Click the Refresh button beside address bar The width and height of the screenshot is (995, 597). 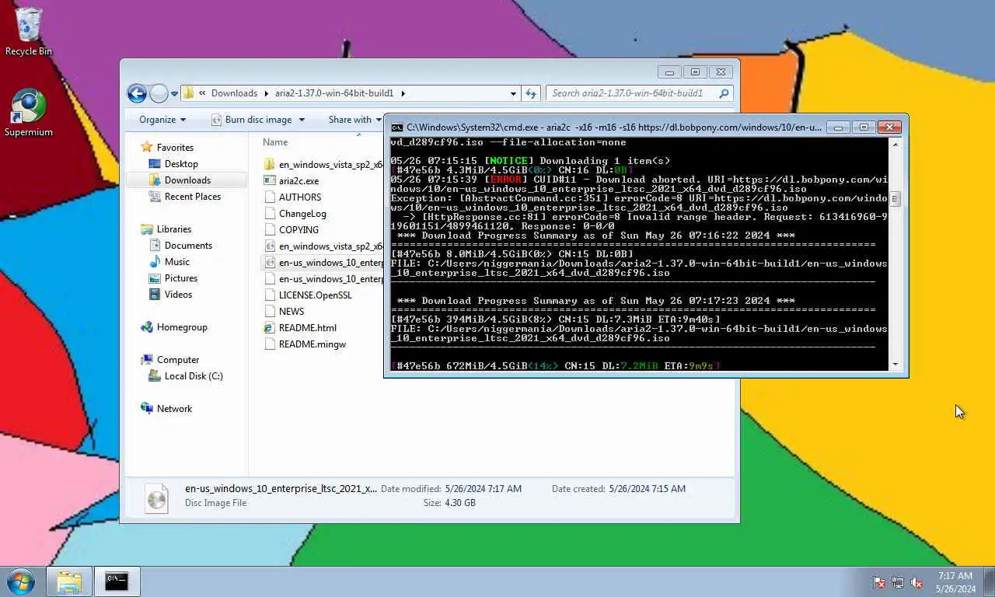tap(531, 93)
